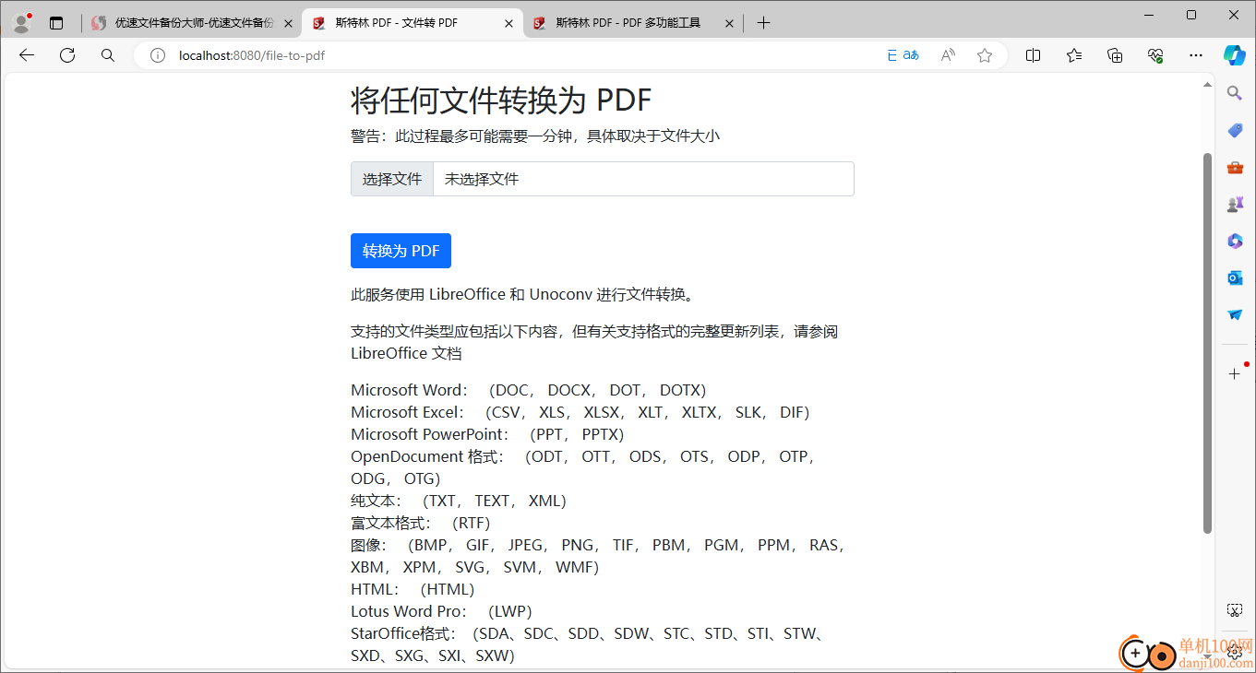Click the Microsoft Word formats line

point(529,390)
